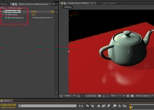This screenshot has height=110, width=154.
Task: Collapse the Gaussian Blur effect triangle
Action: (x=1, y=12)
